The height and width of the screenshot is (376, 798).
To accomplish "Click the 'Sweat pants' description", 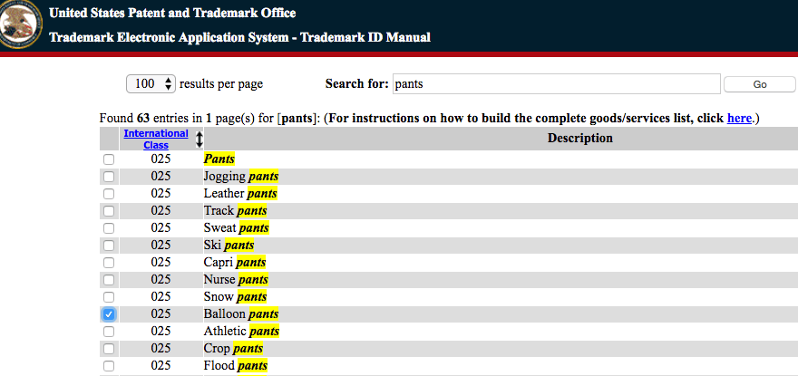I will 237,228.
